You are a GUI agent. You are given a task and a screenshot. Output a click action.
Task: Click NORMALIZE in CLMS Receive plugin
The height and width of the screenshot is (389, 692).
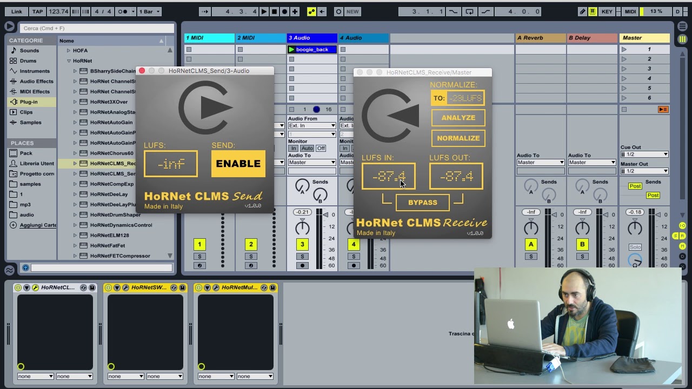coord(458,138)
